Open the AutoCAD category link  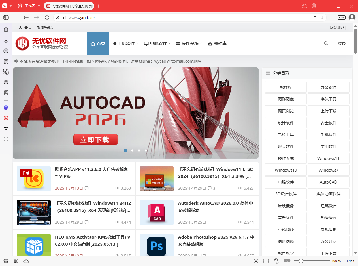[x=328, y=182]
